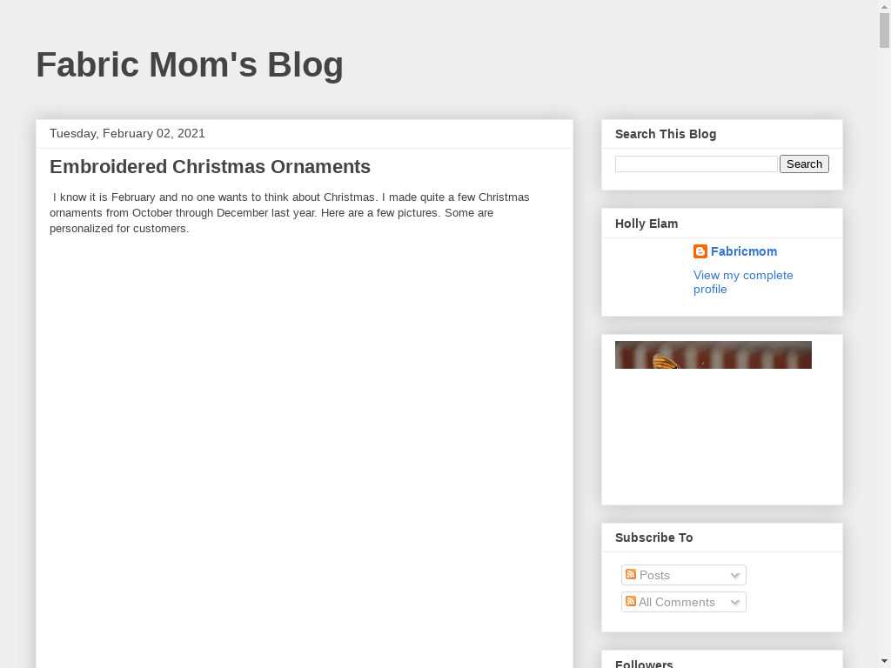Click the RSS feed icon next to Posts
Screen dimensions: 891x668
click(x=631, y=575)
